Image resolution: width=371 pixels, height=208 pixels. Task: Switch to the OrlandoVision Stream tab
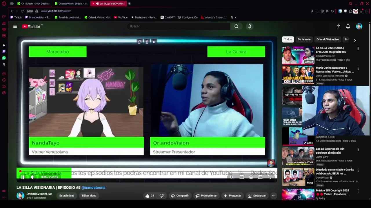pos(71,3)
